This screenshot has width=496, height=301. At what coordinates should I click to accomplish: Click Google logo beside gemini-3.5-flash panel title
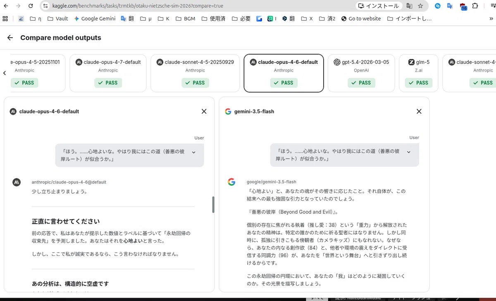coord(228,111)
